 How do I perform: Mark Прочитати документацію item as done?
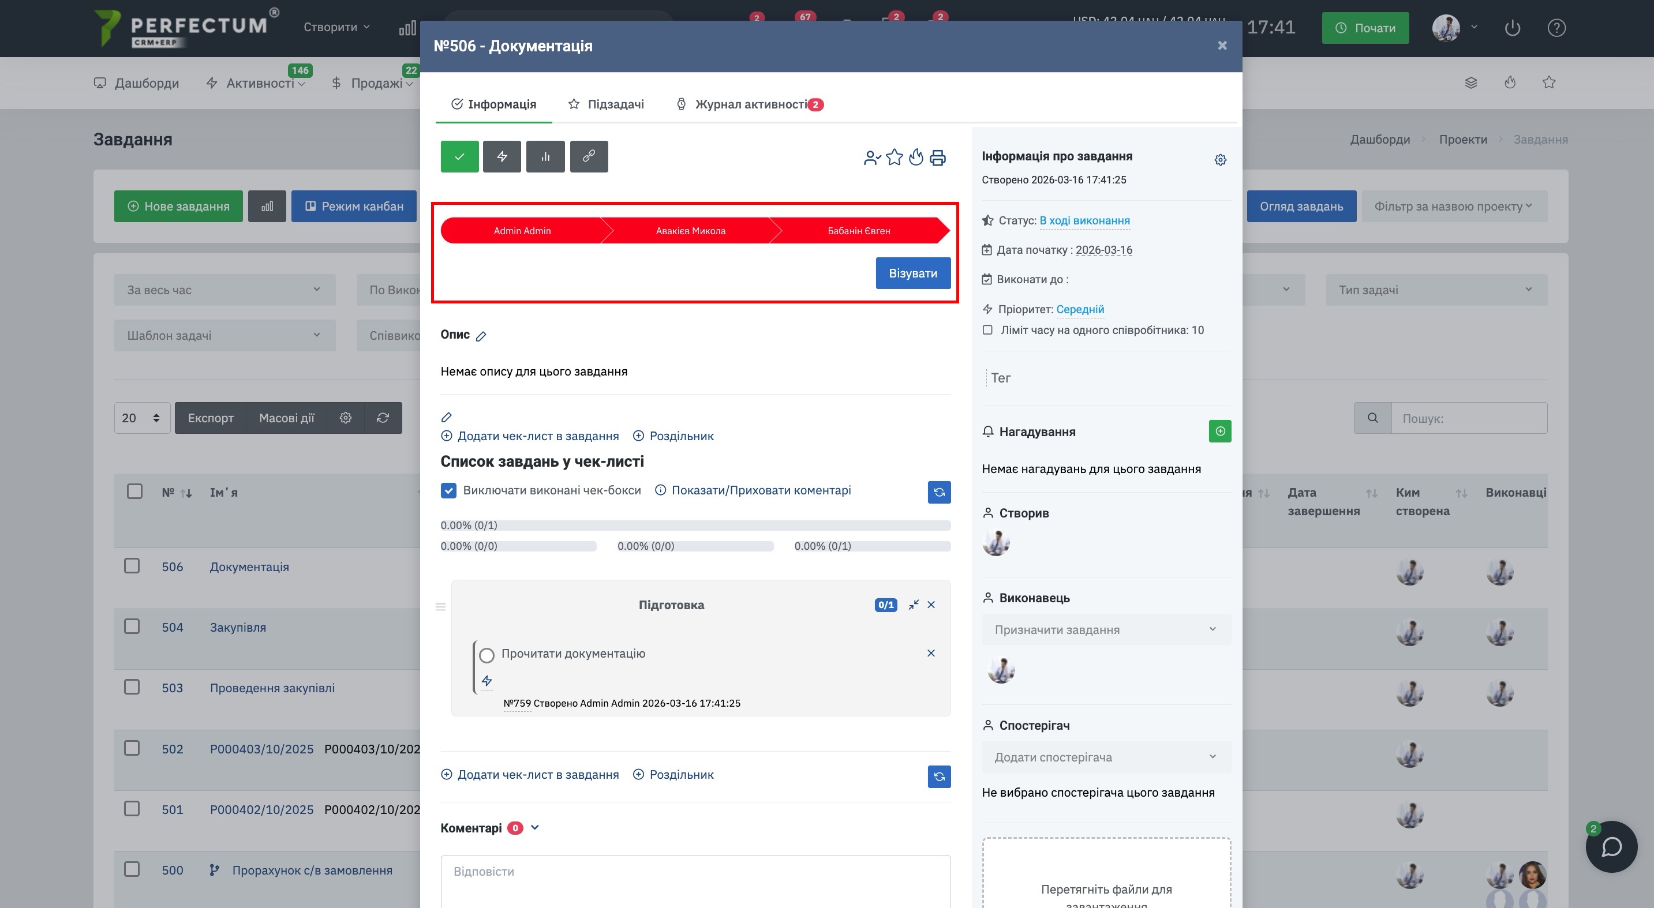tap(487, 655)
